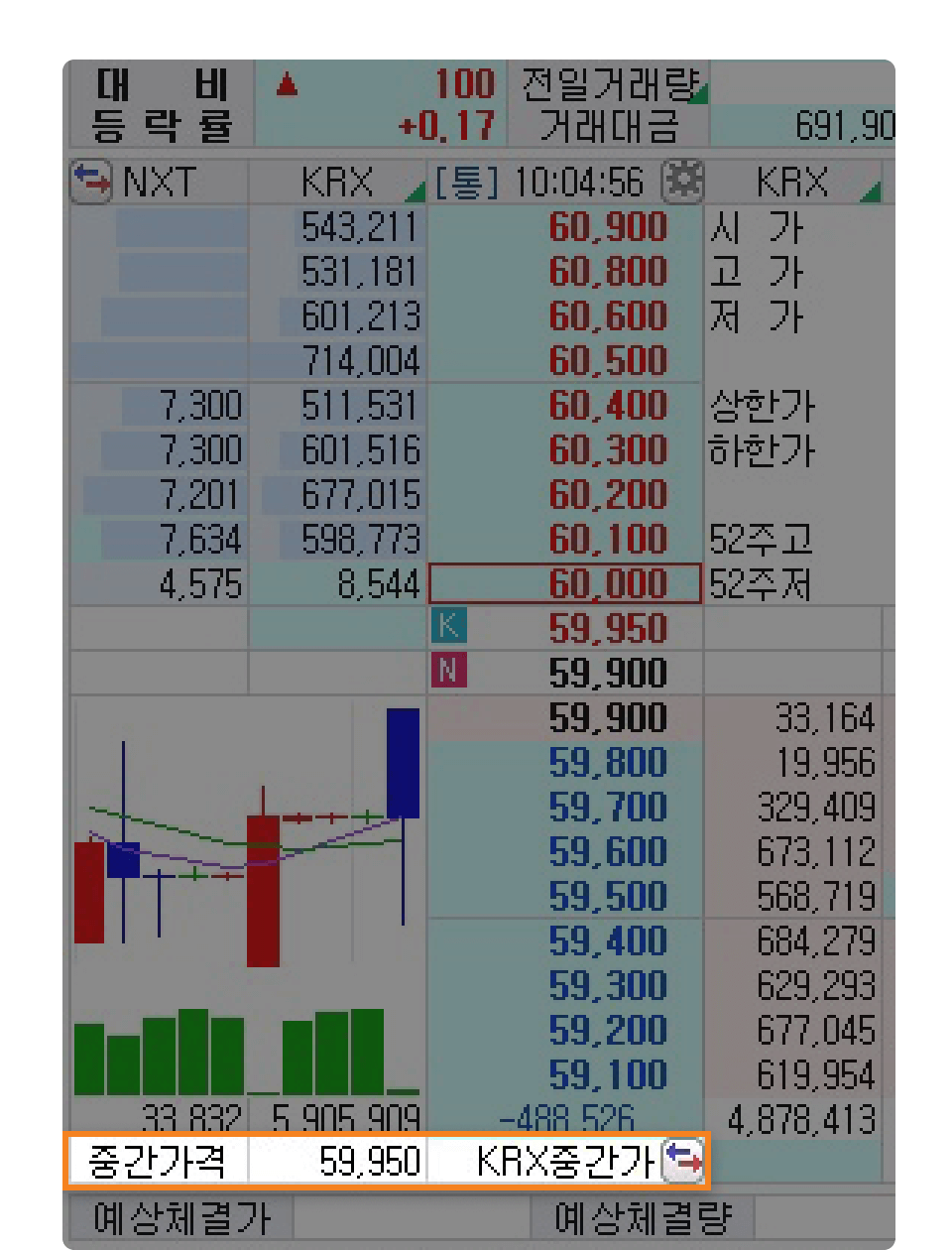Select the boxed current price 60,000

(x=565, y=584)
